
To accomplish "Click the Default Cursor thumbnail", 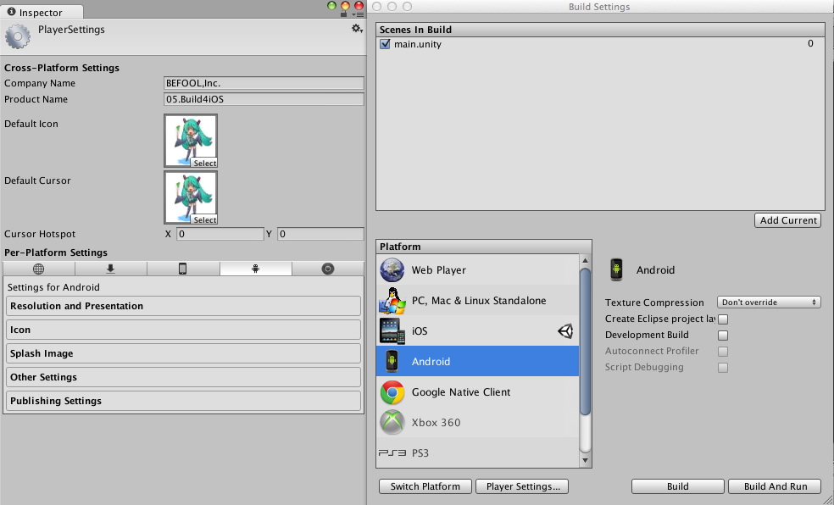I will [x=191, y=197].
